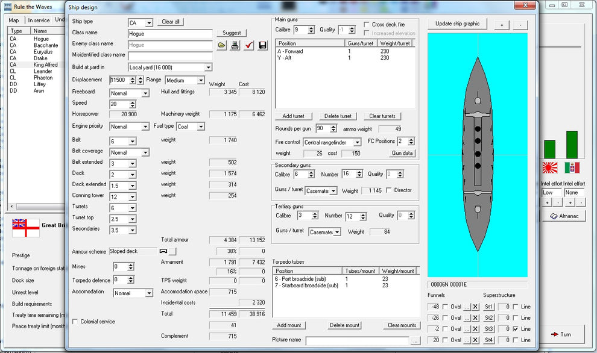Open the Ship type dropdown
The image size is (597, 353).
pyautogui.click(x=150, y=22)
